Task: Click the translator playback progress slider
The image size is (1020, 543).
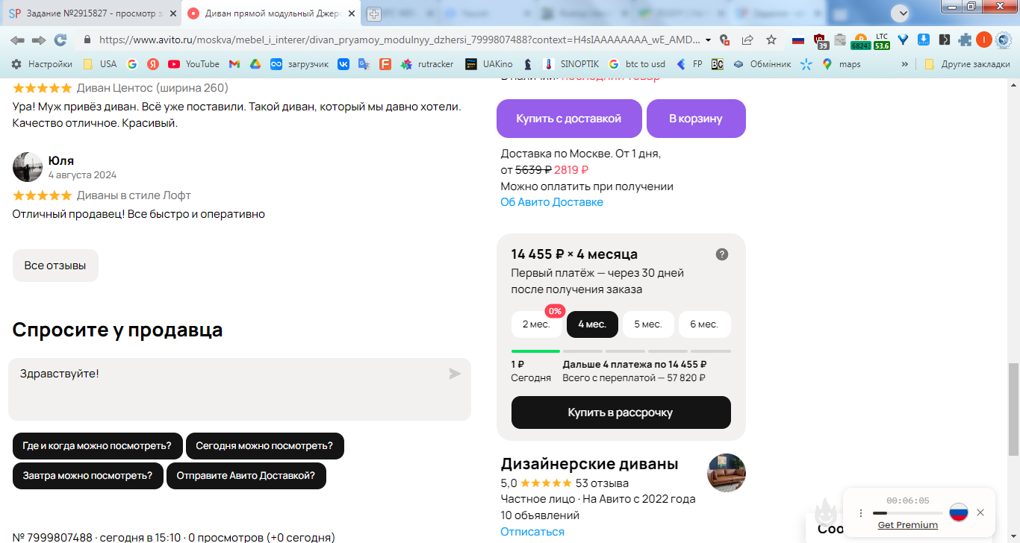Action: [907, 513]
